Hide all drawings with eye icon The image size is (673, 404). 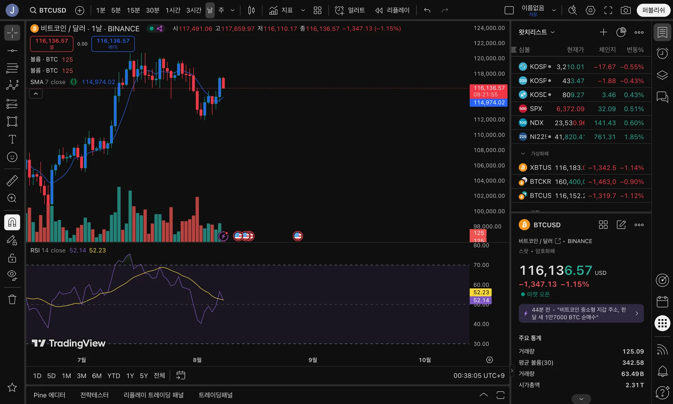click(x=12, y=276)
